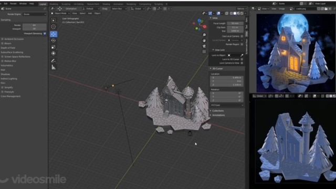Toggle Use Local Camera checkbox

[241, 36]
